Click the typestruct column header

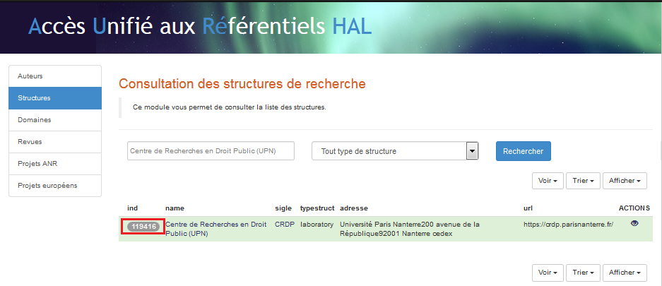coord(317,208)
